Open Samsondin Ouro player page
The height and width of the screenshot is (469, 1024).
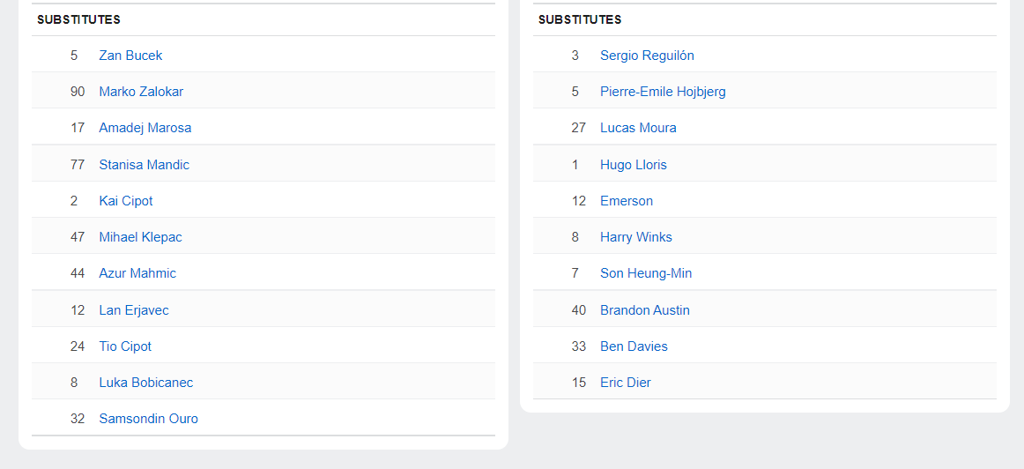pyautogui.click(x=148, y=419)
